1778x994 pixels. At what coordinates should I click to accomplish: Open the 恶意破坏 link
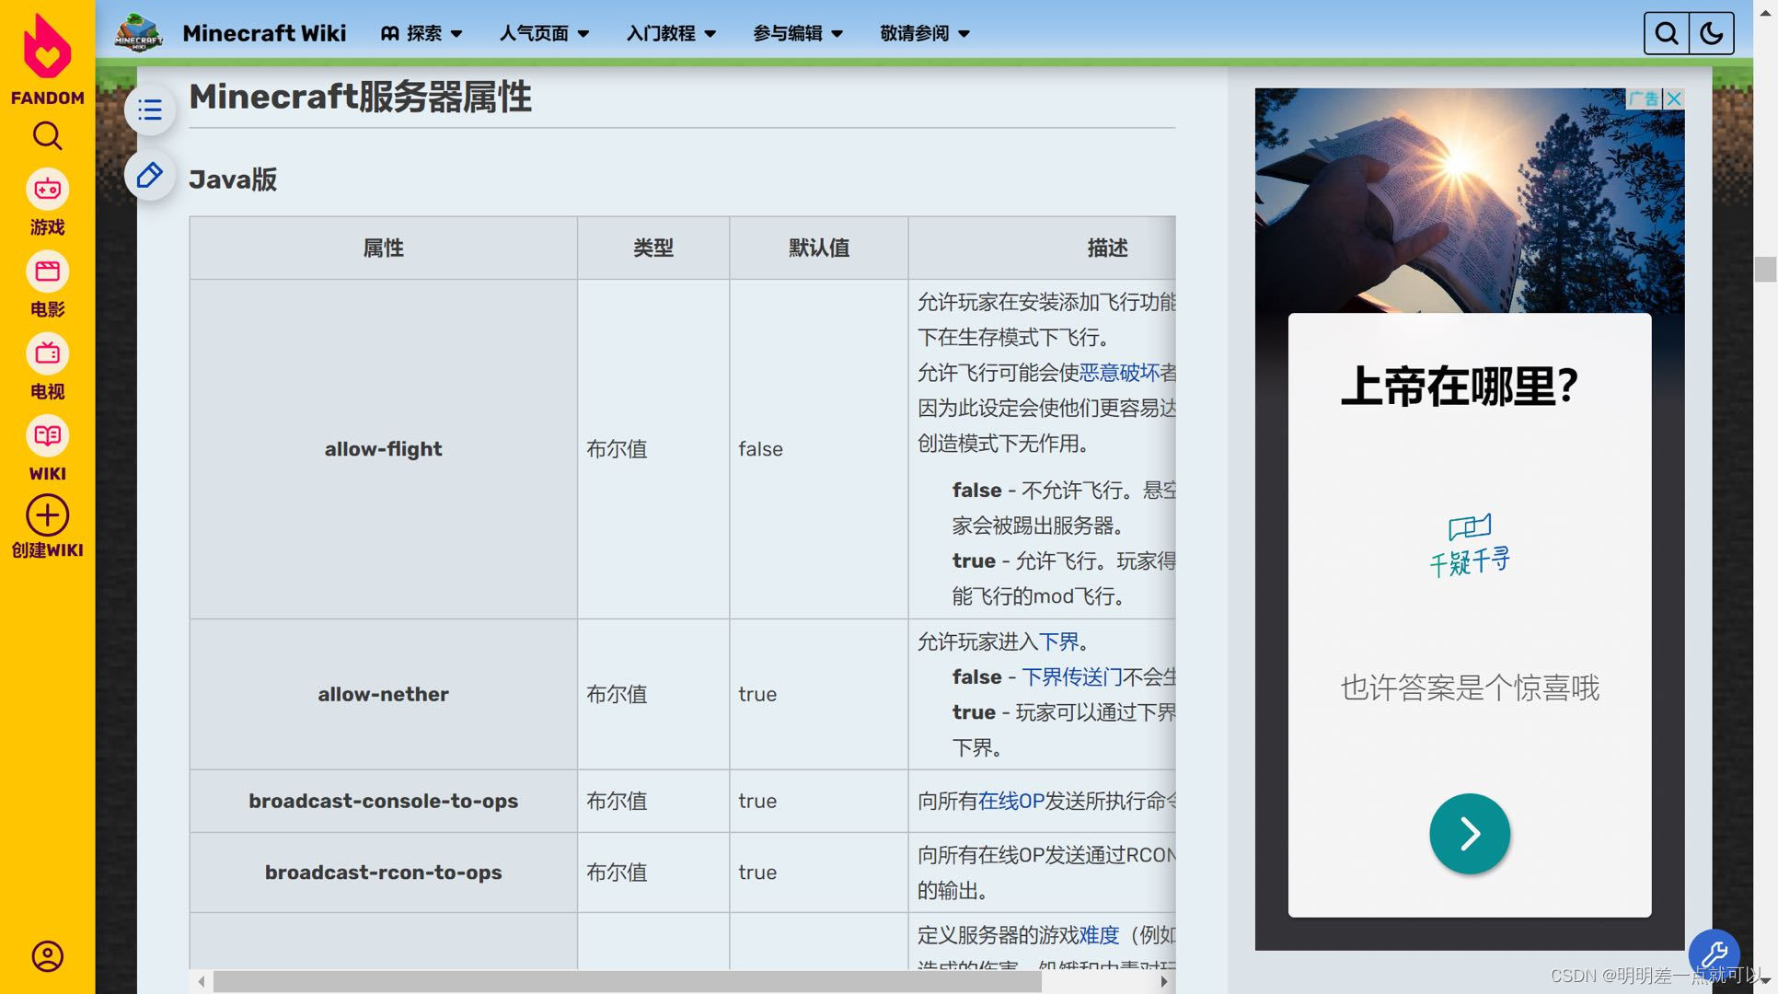tap(1119, 373)
